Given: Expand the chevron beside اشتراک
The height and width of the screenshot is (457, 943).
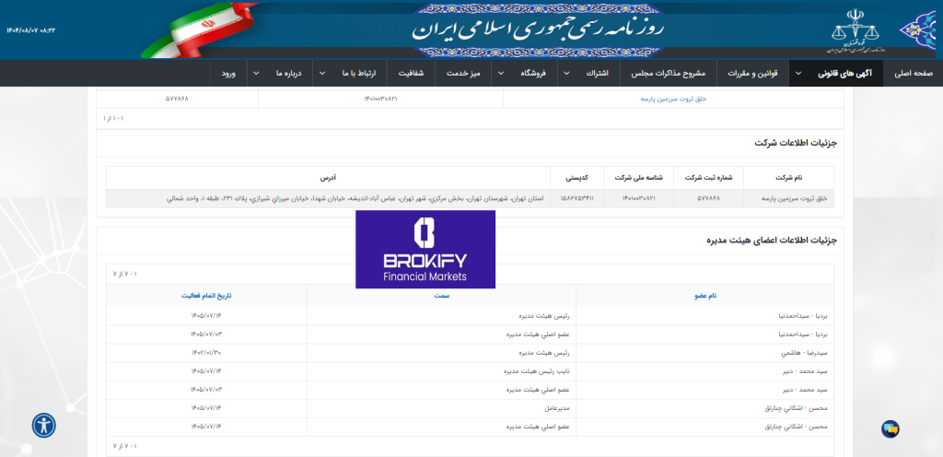Looking at the screenshot, I should coord(566,74).
